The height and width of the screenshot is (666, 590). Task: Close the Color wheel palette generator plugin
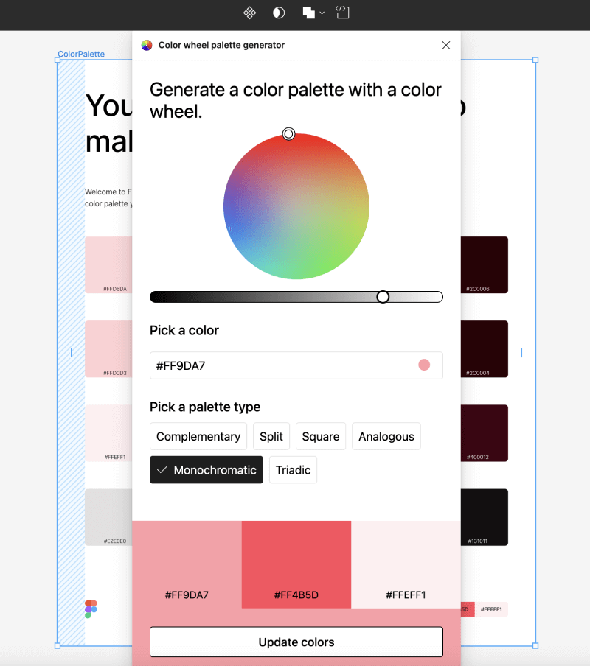tap(445, 45)
